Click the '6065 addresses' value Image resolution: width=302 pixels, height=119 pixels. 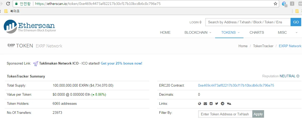click(65, 104)
